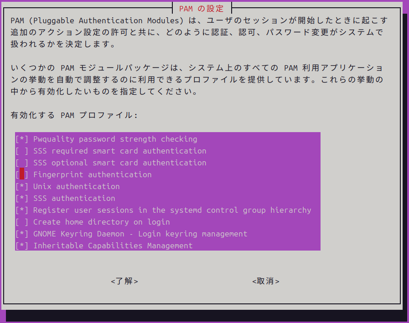
Task: Click the 'Create home directory on login' text
Action: (101, 222)
